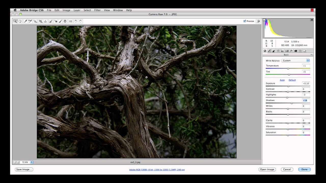Zoom out with the minus button

coord(15,162)
